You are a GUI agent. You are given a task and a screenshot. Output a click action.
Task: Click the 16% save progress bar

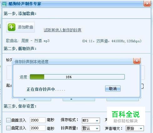point(77,77)
